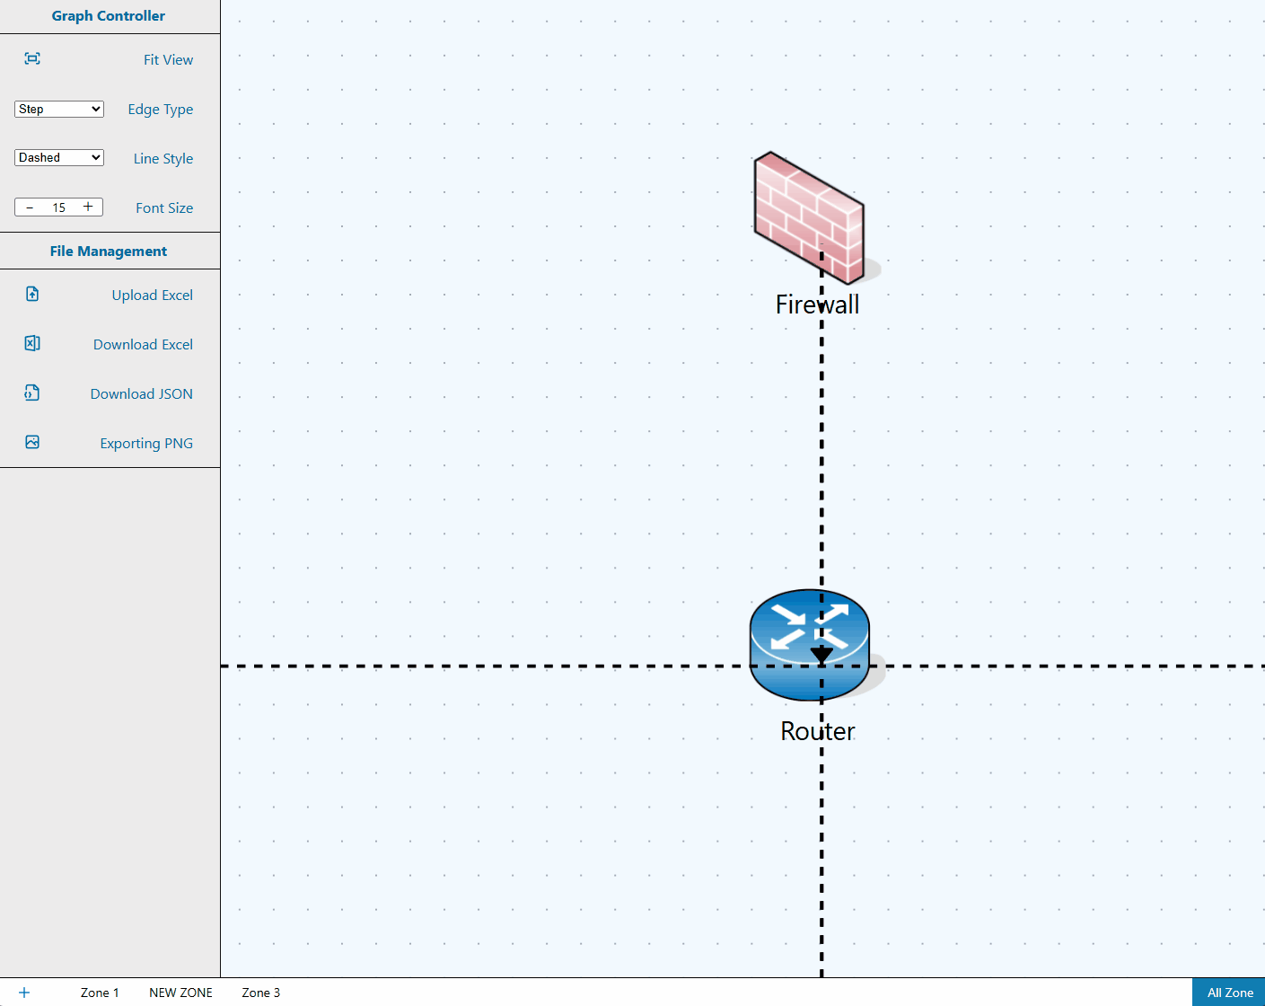Click the Exporting PNG label

(x=146, y=444)
